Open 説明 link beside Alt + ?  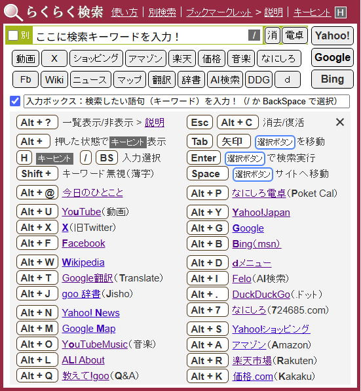point(155,123)
